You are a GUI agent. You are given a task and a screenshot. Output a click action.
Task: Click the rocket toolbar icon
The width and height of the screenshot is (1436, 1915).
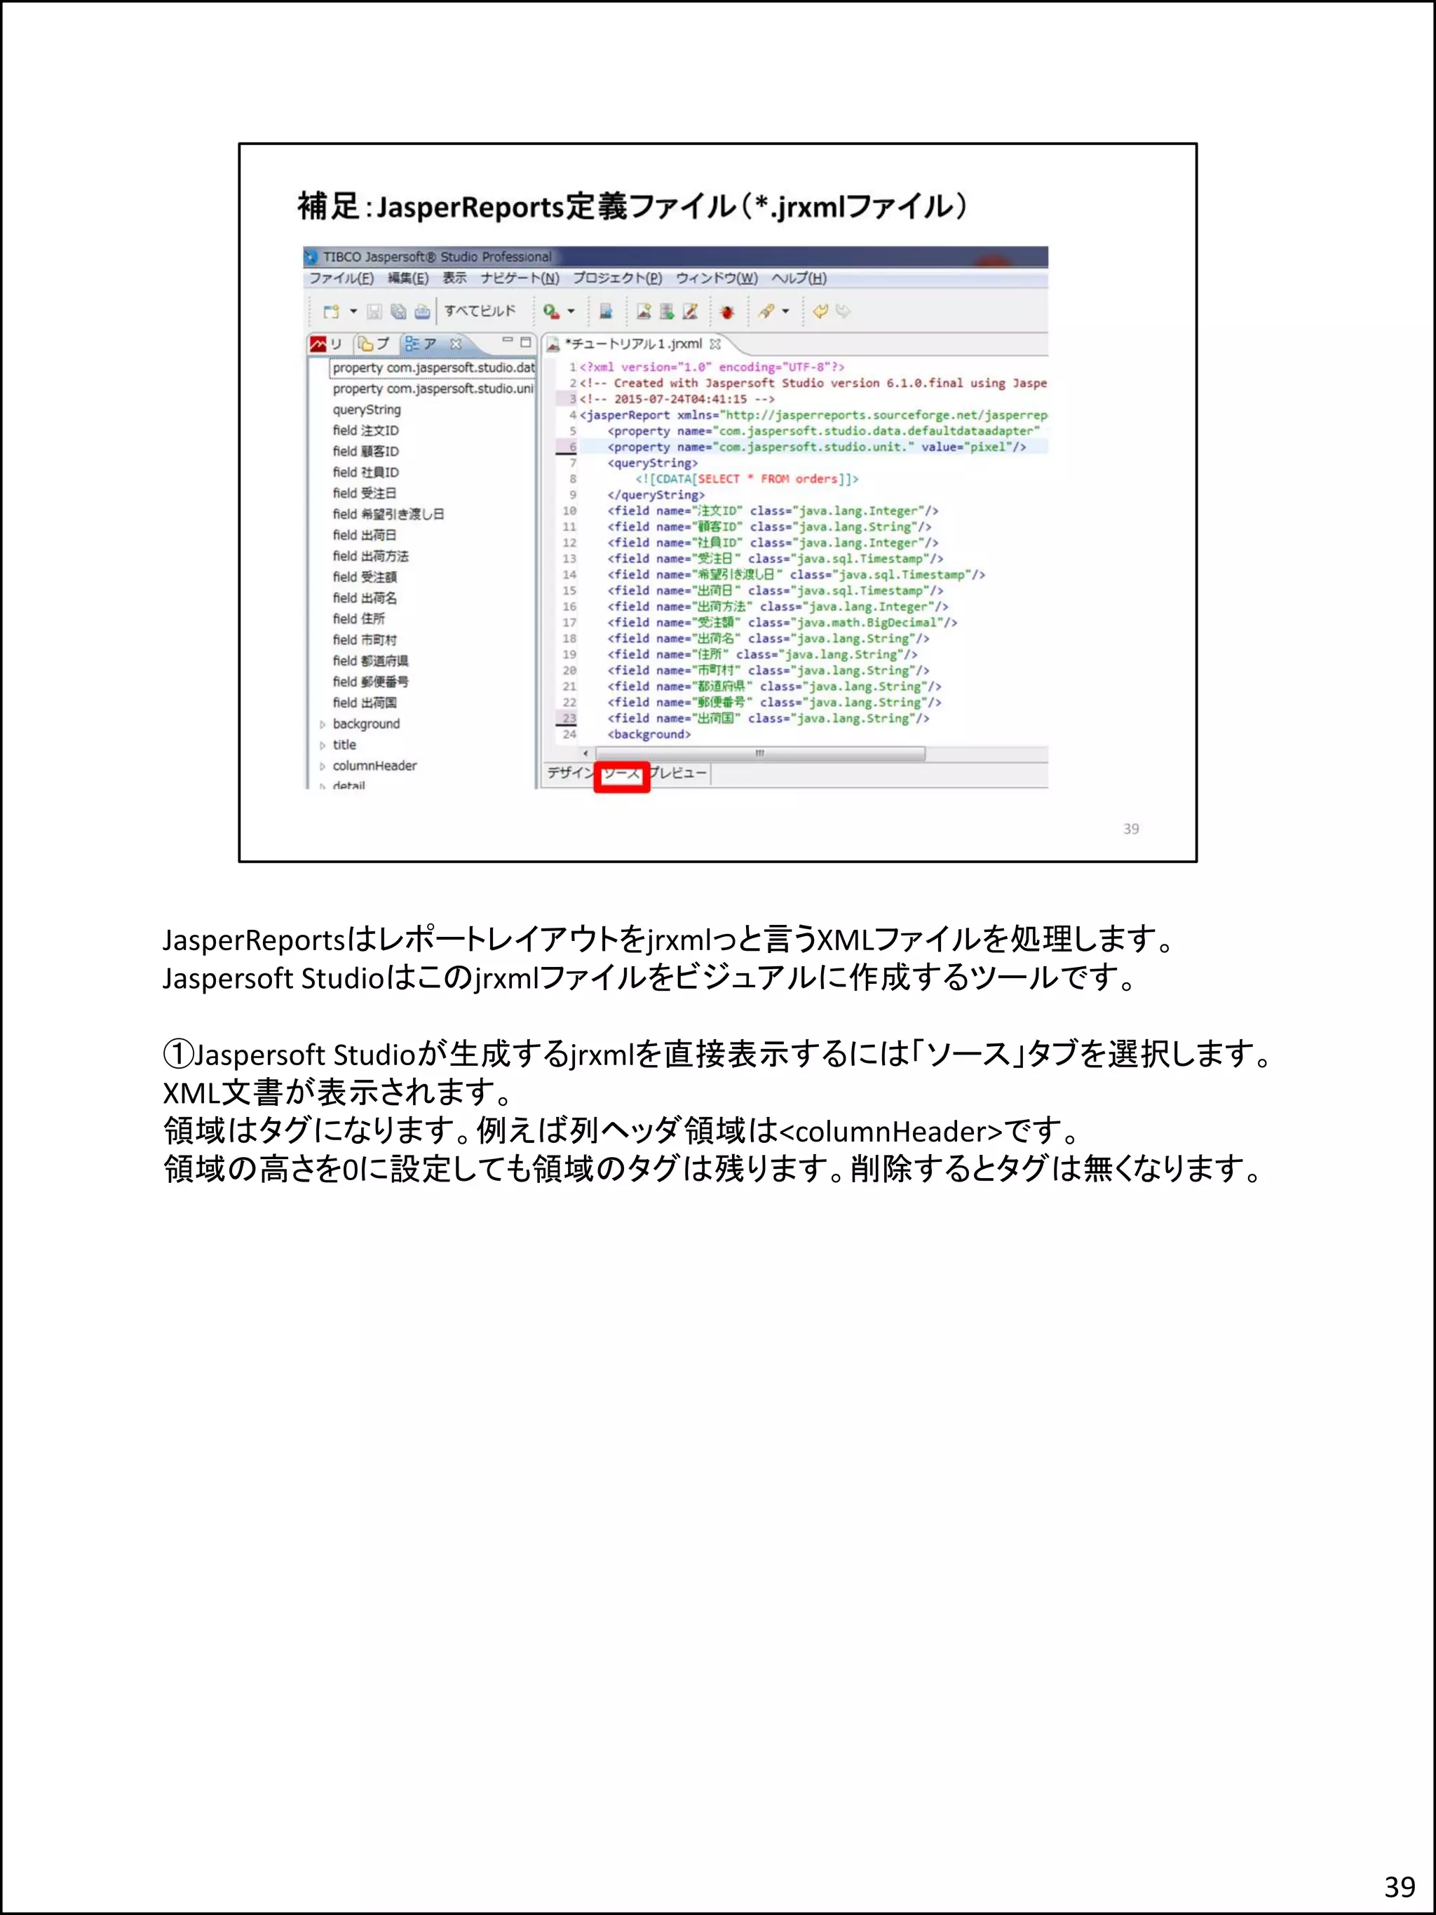point(766,311)
